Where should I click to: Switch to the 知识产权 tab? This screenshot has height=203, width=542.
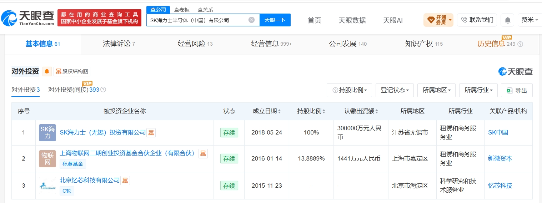point(424,44)
